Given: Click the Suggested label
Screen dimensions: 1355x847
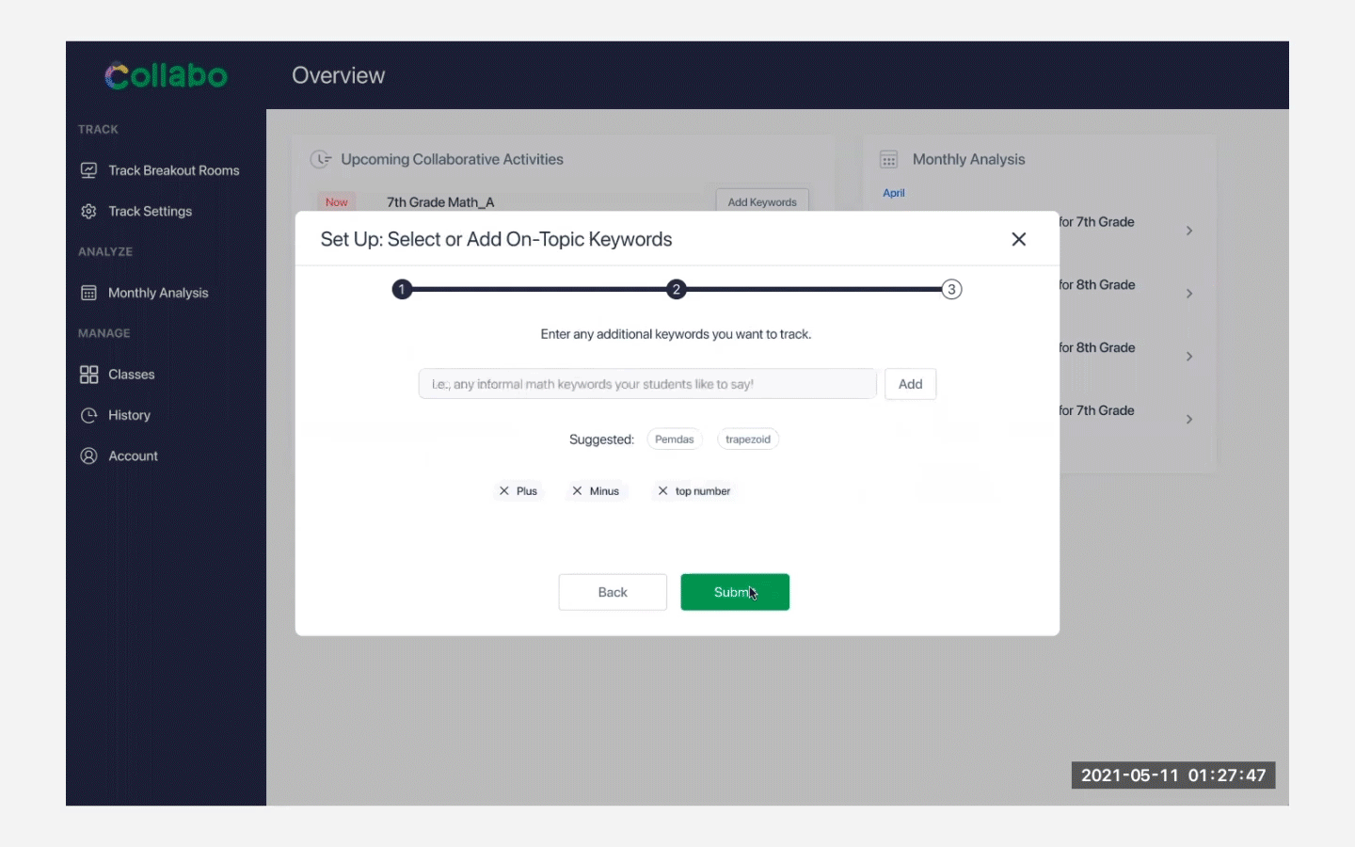Looking at the screenshot, I should (x=601, y=439).
